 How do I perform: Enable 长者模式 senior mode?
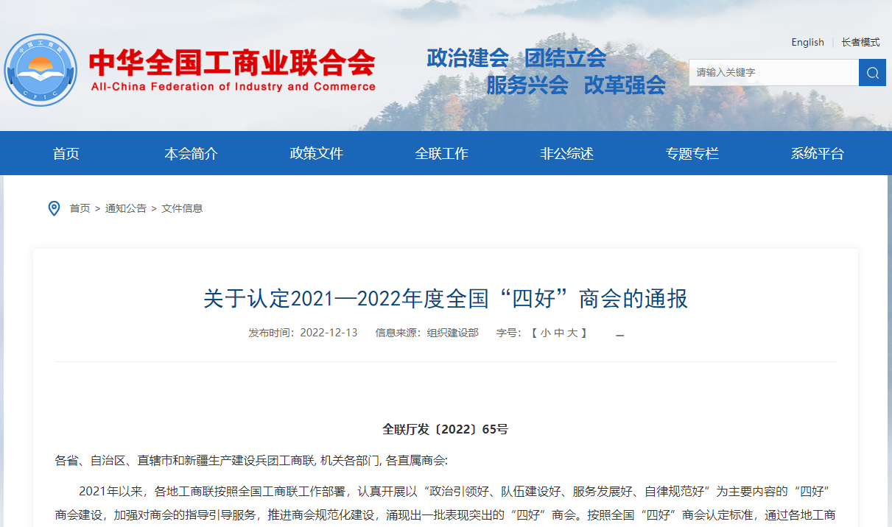tap(860, 42)
